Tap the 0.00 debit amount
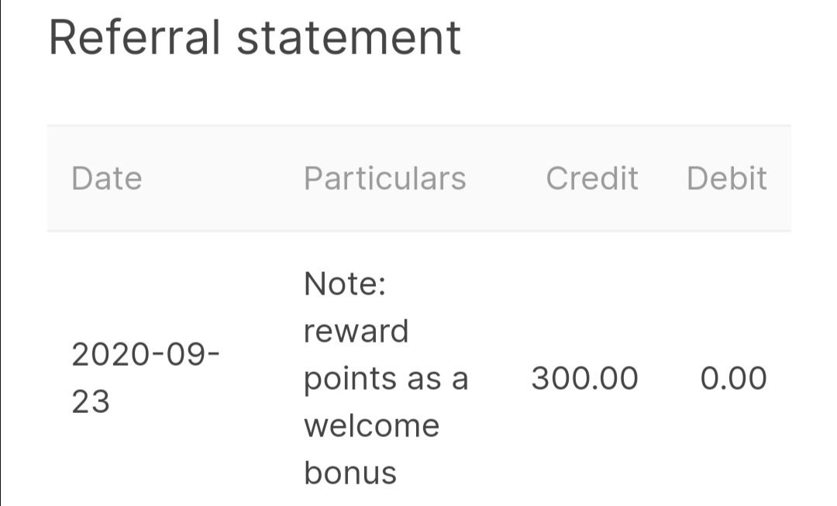This screenshot has height=506, width=837. pyautogui.click(x=733, y=379)
